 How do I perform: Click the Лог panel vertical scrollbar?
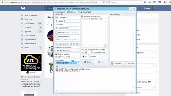point(134,78)
